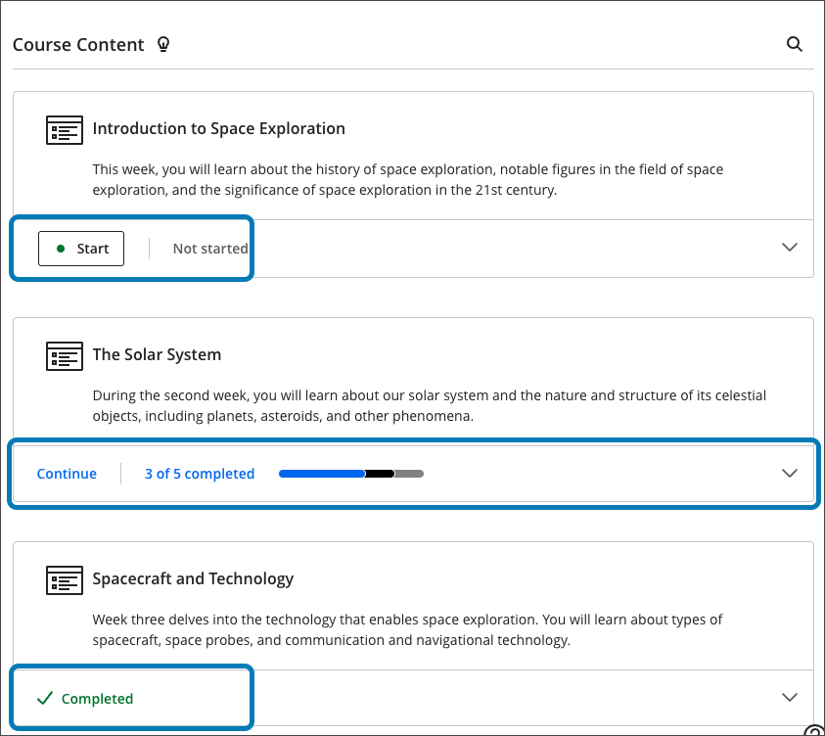Click the Continue link
Screen dimensions: 825x736
(67, 474)
